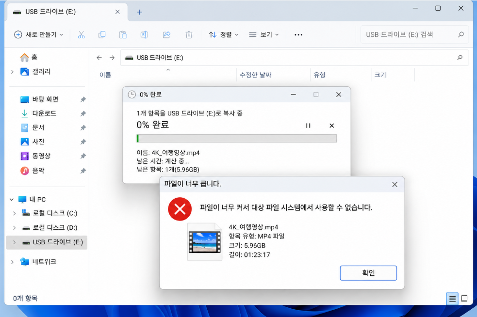Screen dimensions: 477x317
Task: Open 동영상 folder in the sidebar
Action: point(35,156)
